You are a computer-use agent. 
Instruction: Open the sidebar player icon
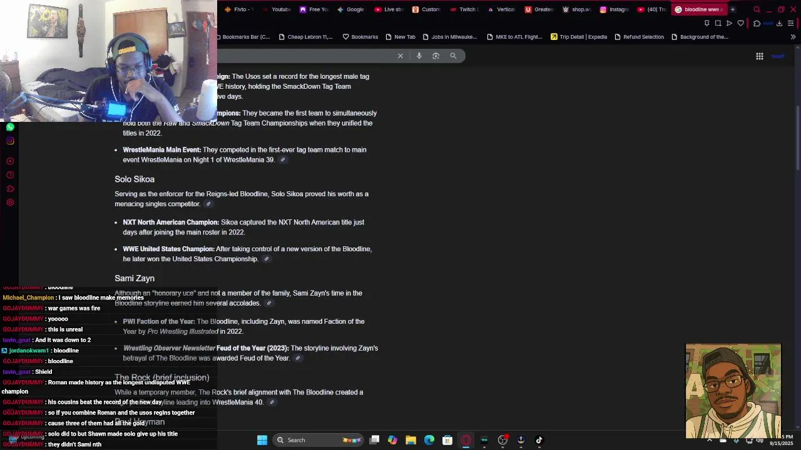coord(10,161)
